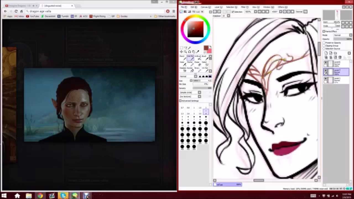The width and height of the screenshot is (354, 199).
Task: Open the YouTube bookmark in Chrome
Action: (x=32, y=16)
